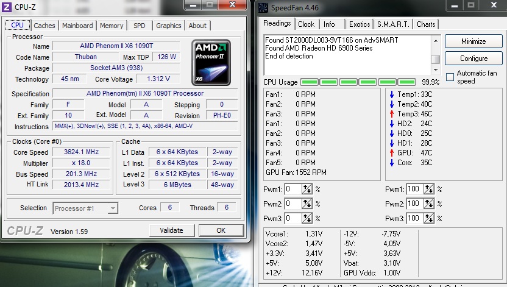The image size is (507, 287).
Task: Open the Mainboard tab in CPU-Z
Action: point(77,26)
